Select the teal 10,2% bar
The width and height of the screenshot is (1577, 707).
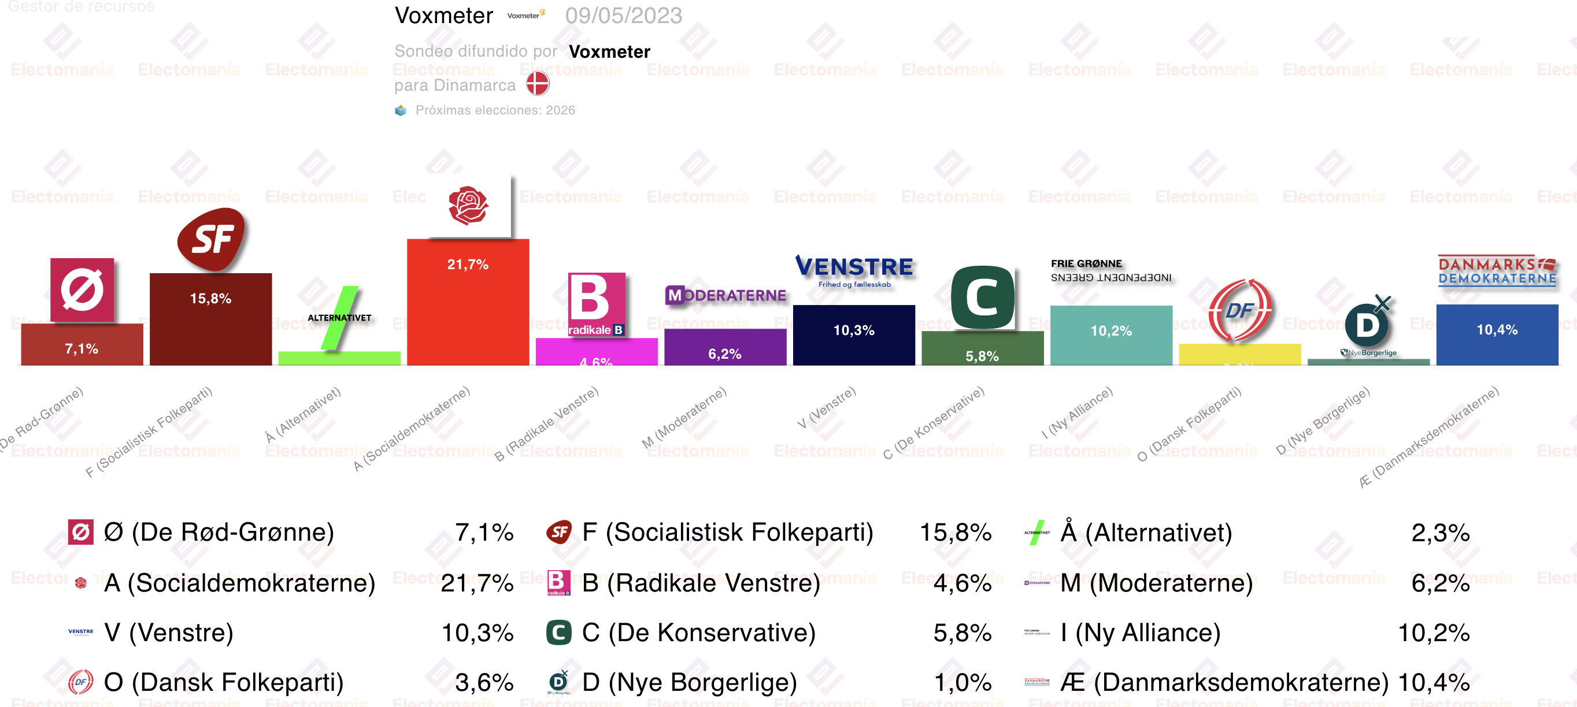(x=1111, y=335)
